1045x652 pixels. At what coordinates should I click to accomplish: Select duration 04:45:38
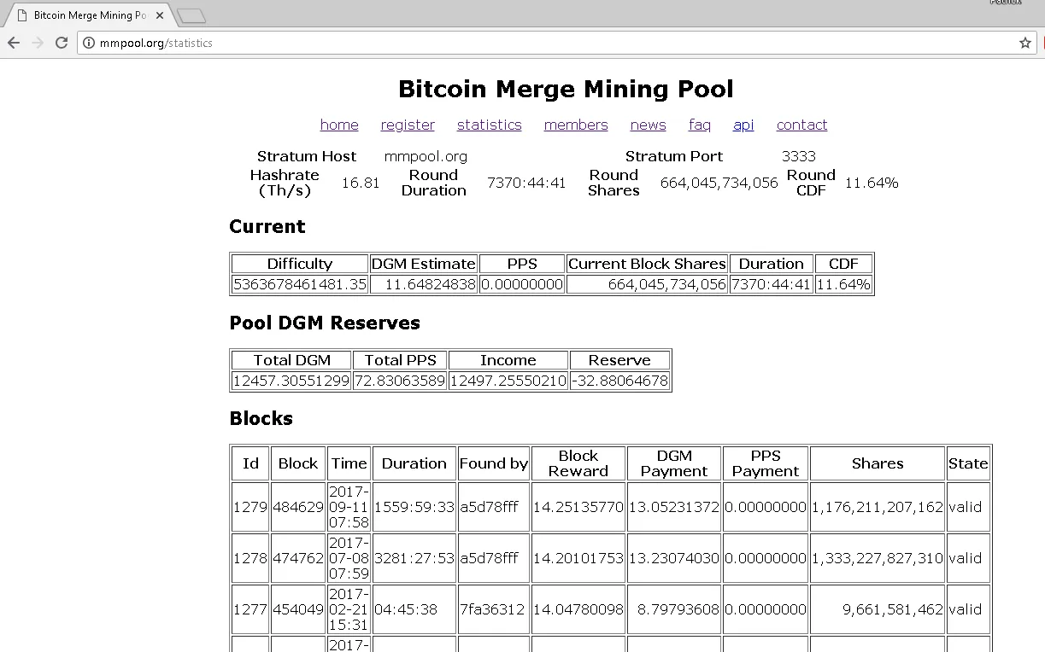(x=414, y=609)
